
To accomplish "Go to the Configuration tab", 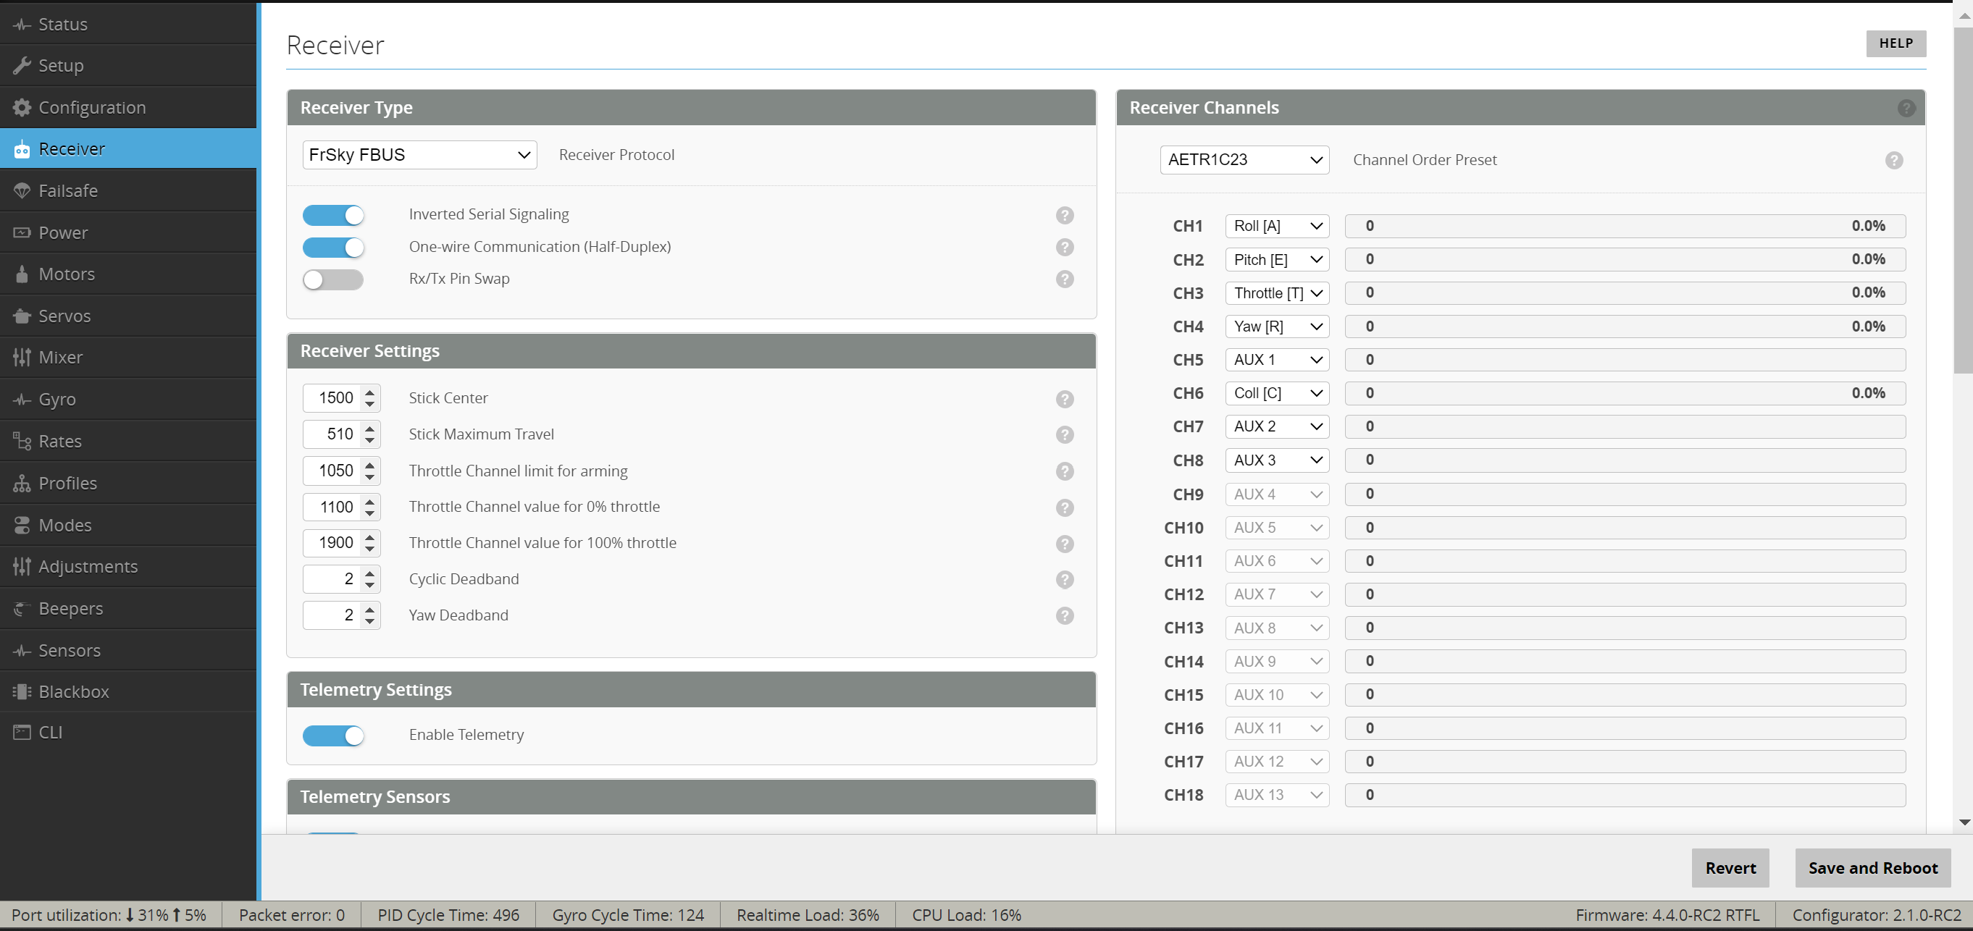I will click(92, 107).
